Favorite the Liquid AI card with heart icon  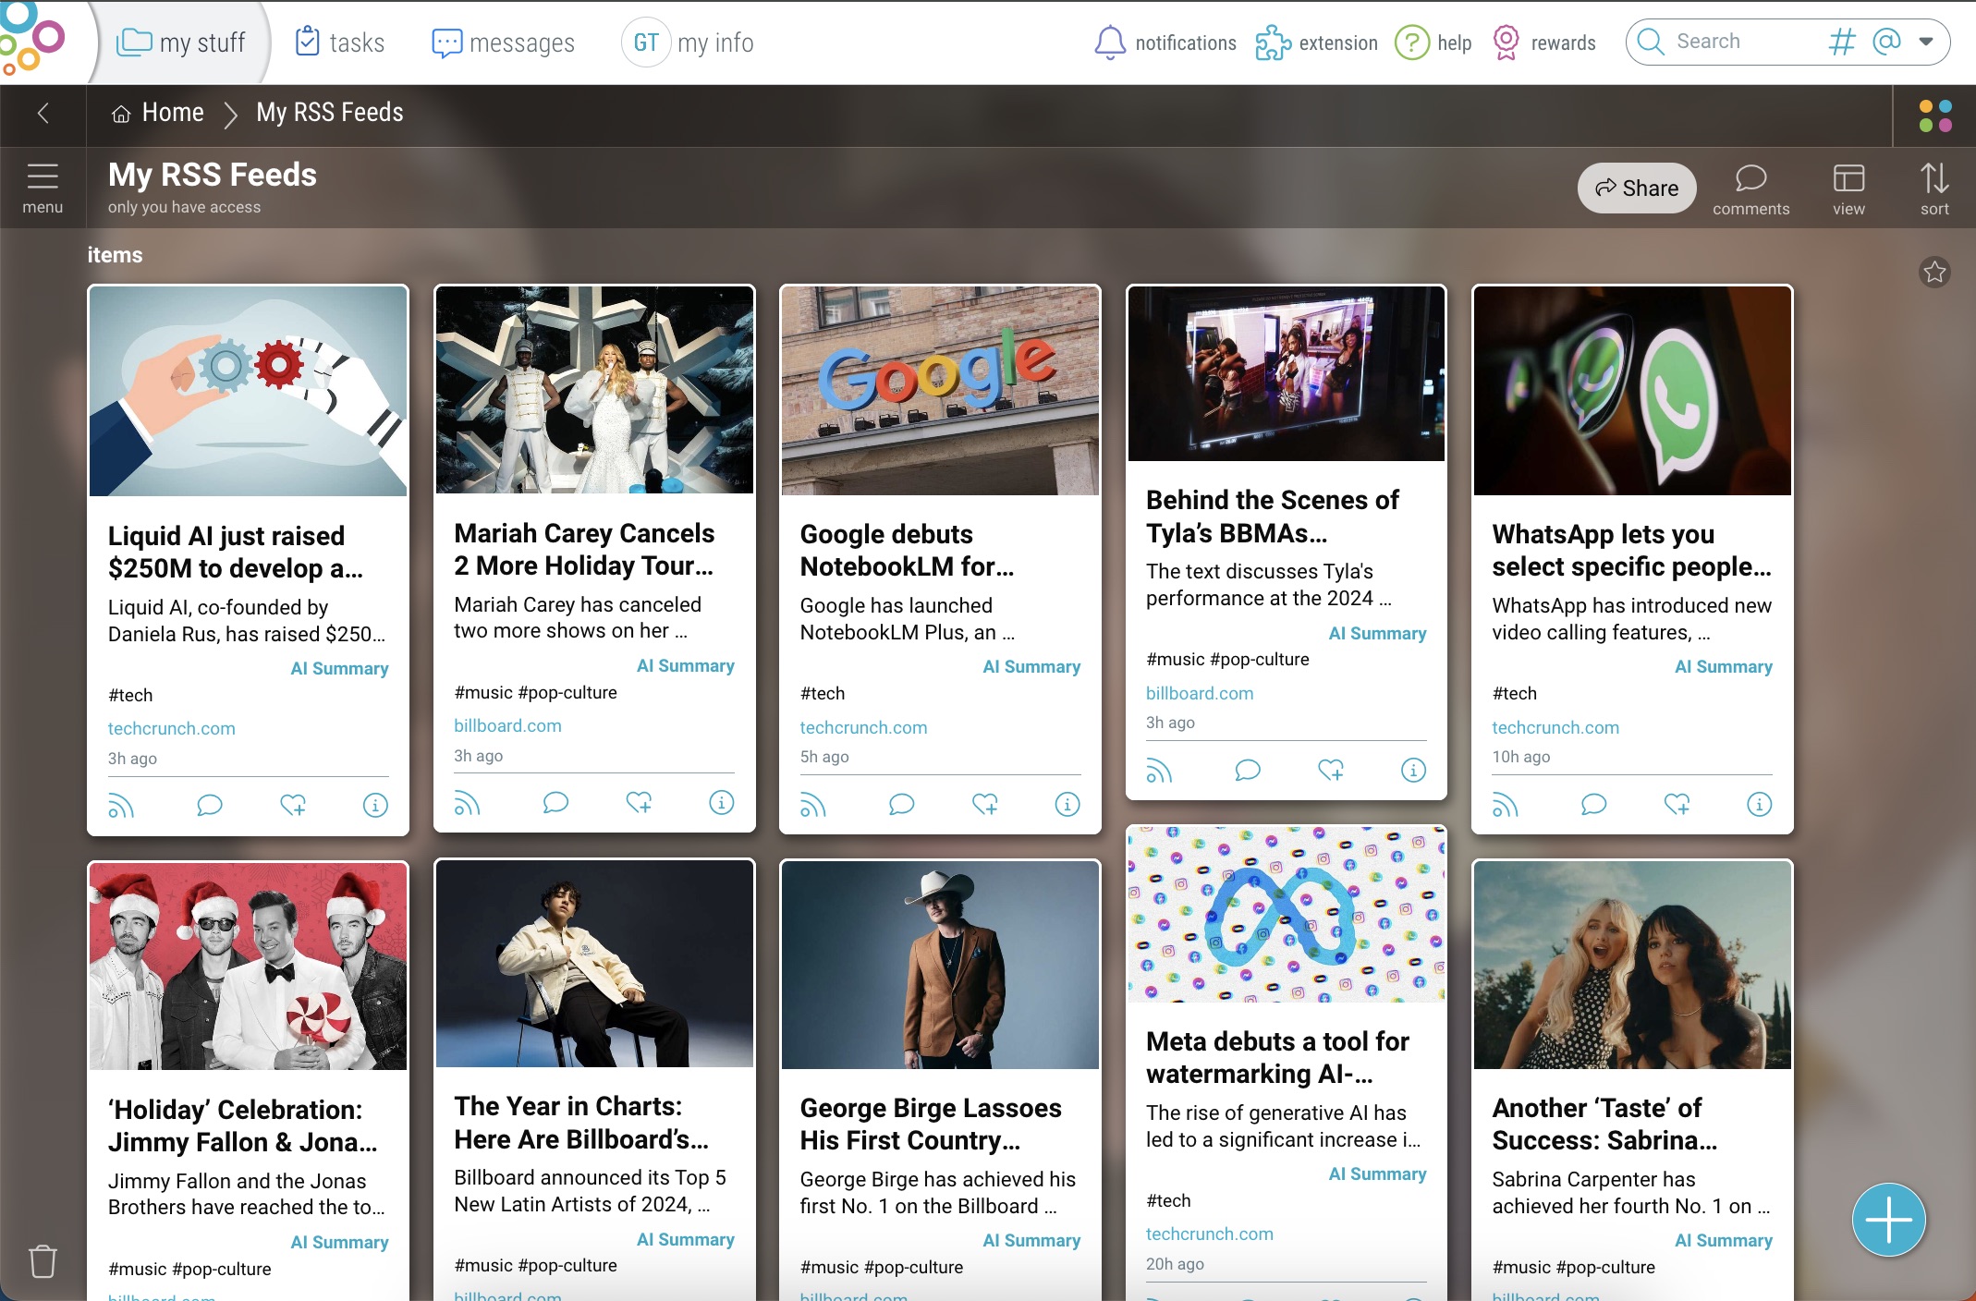coord(293,806)
